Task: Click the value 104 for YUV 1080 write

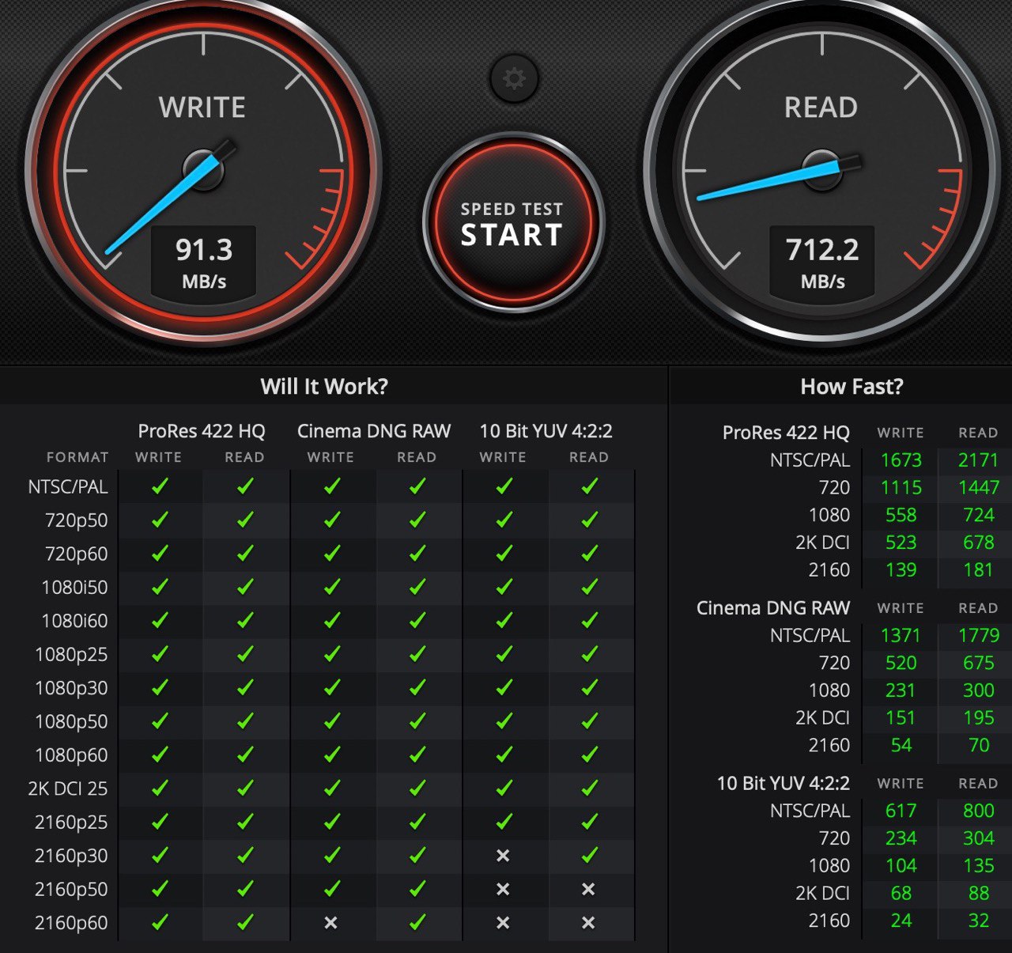Action: coord(901,866)
